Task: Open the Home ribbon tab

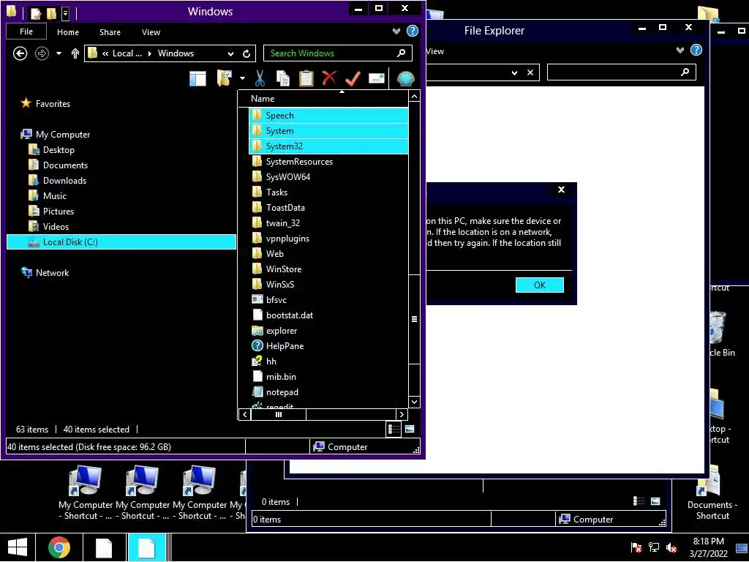Action: [68, 32]
